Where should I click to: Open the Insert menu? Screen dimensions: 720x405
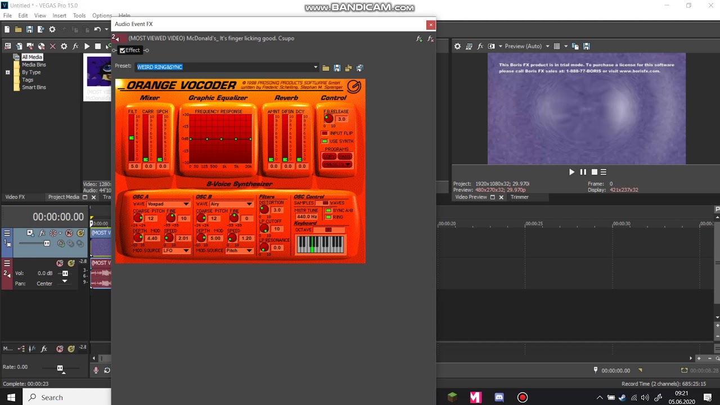click(x=59, y=16)
